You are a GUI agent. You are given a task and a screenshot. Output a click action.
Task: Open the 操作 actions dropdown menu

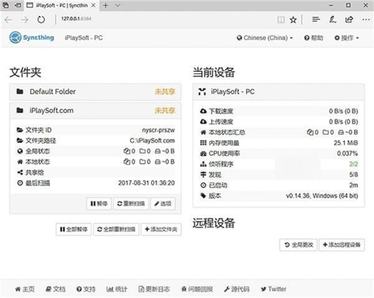pos(346,38)
